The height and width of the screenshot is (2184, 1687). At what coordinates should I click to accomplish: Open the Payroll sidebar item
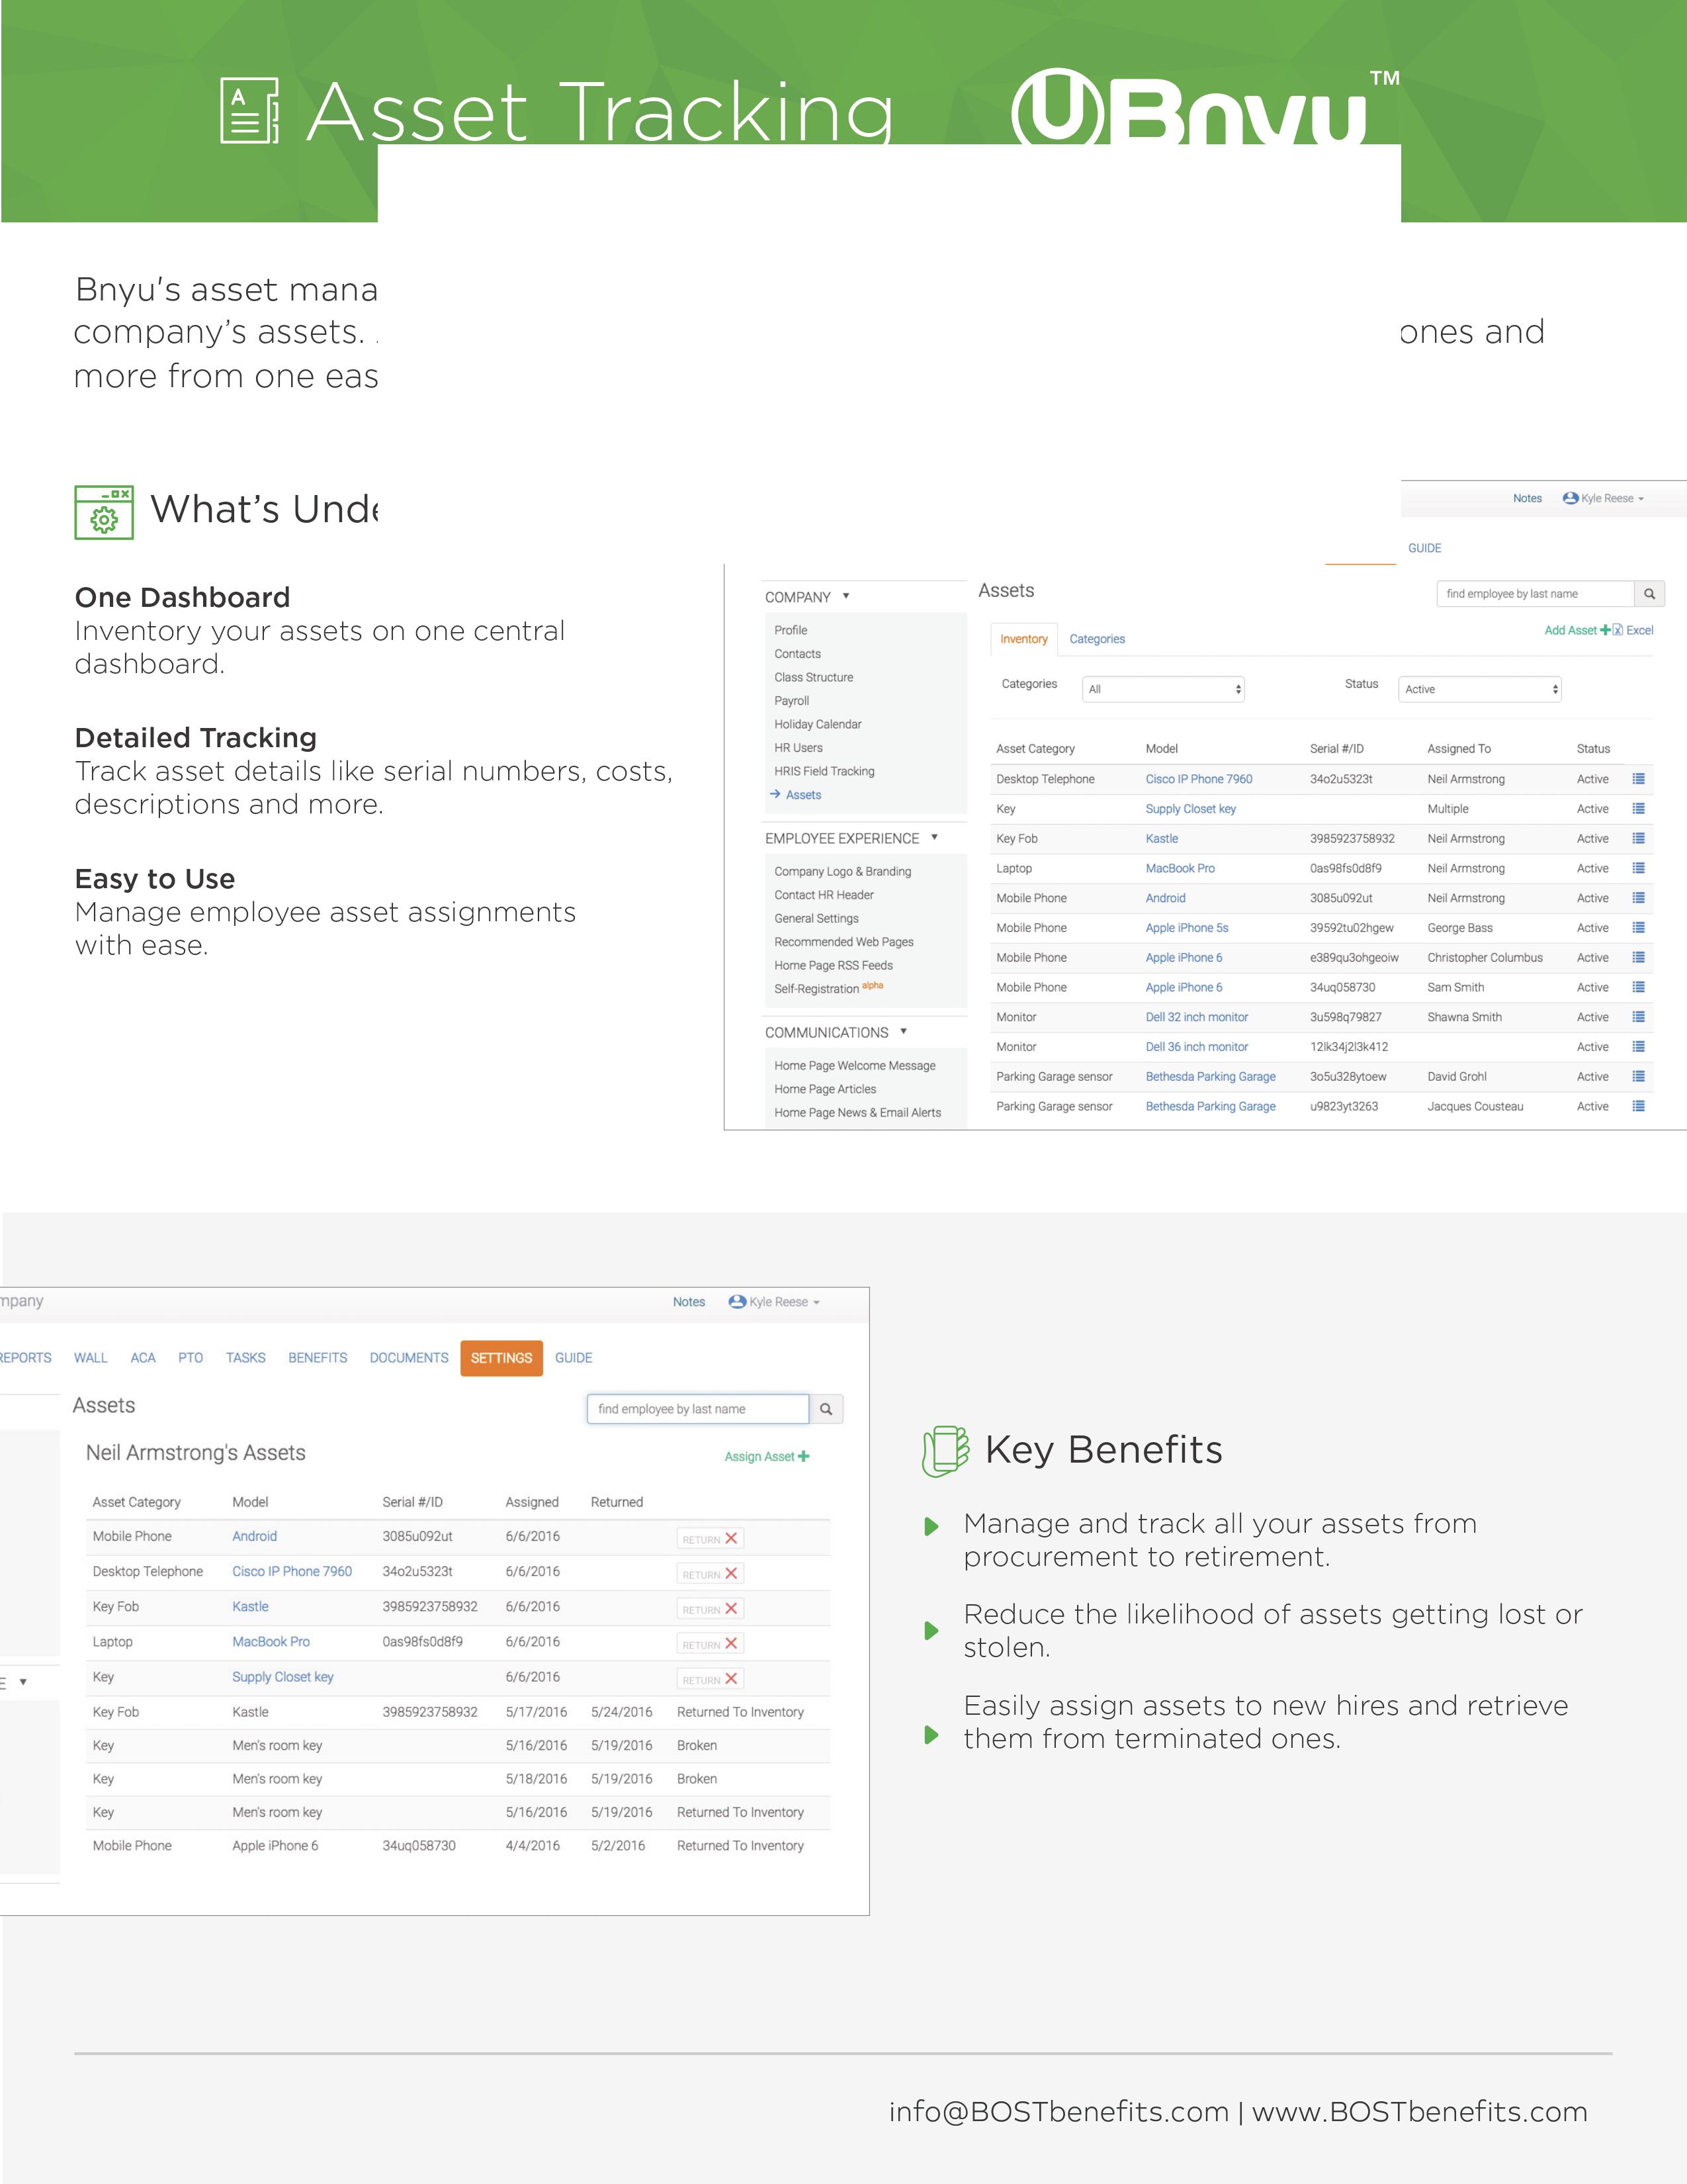pos(791,701)
